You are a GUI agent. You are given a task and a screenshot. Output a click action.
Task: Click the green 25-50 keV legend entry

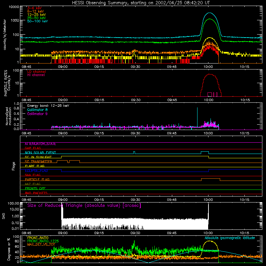37,18
